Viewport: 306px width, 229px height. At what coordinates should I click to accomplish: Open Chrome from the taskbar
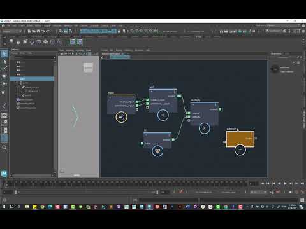pos(42,206)
